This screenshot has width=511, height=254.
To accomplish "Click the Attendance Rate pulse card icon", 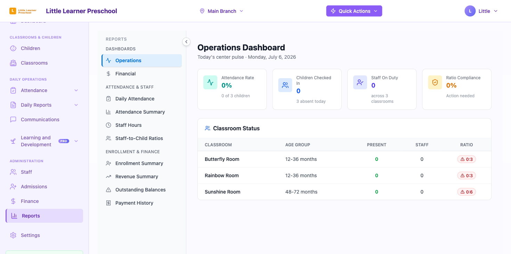I will [210, 82].
